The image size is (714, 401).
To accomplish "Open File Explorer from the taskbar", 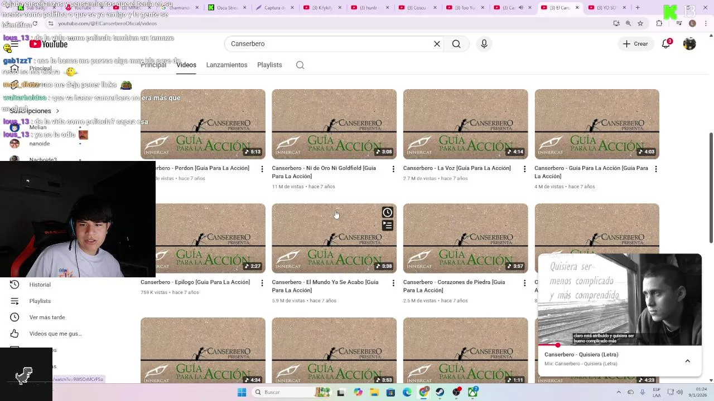I will (374, 392).
